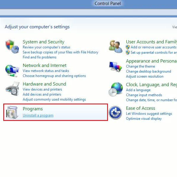Select Save backup copies with File History
Image resolution: width=177 pixels, height=177 pixels.
60,52
